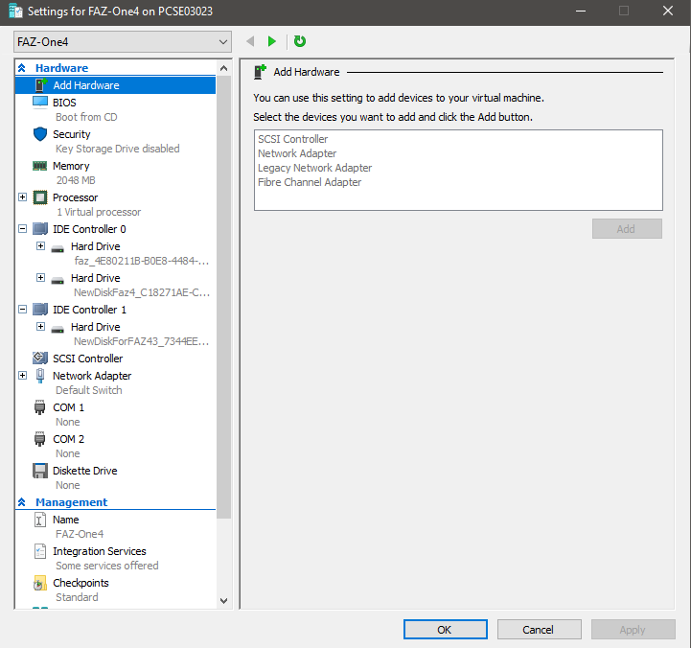Click the SCSI Controller icon
This screenshot has height=648, width=691.
(40, 359)
